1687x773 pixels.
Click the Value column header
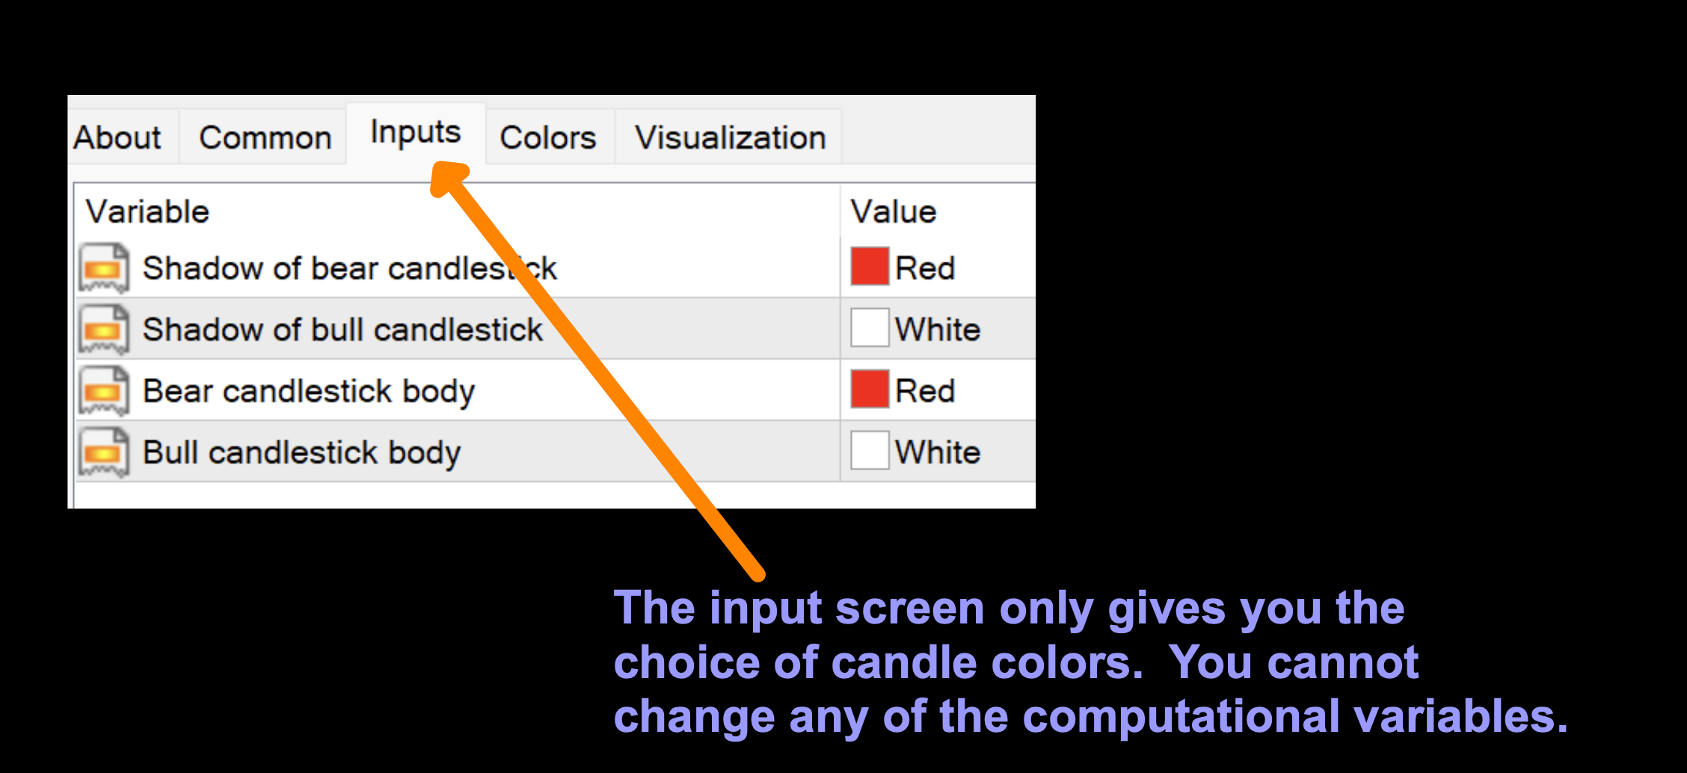(893, 212)
